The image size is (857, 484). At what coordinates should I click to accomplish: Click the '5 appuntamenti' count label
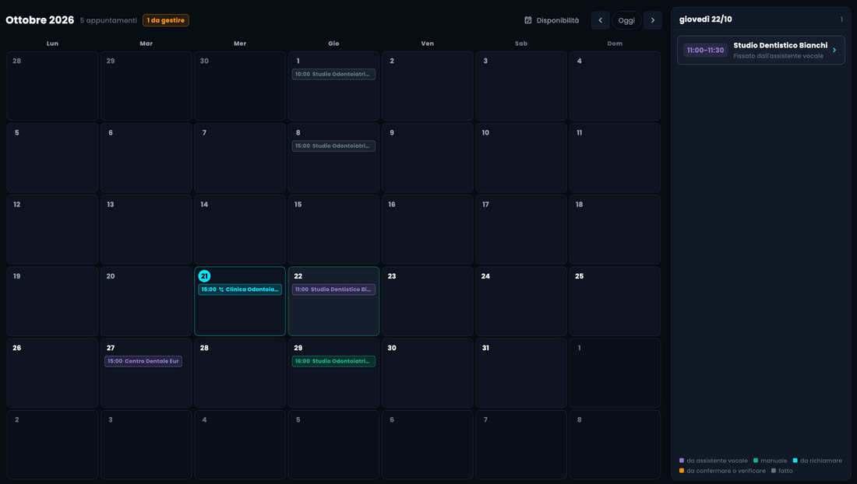tap(108, 20)
